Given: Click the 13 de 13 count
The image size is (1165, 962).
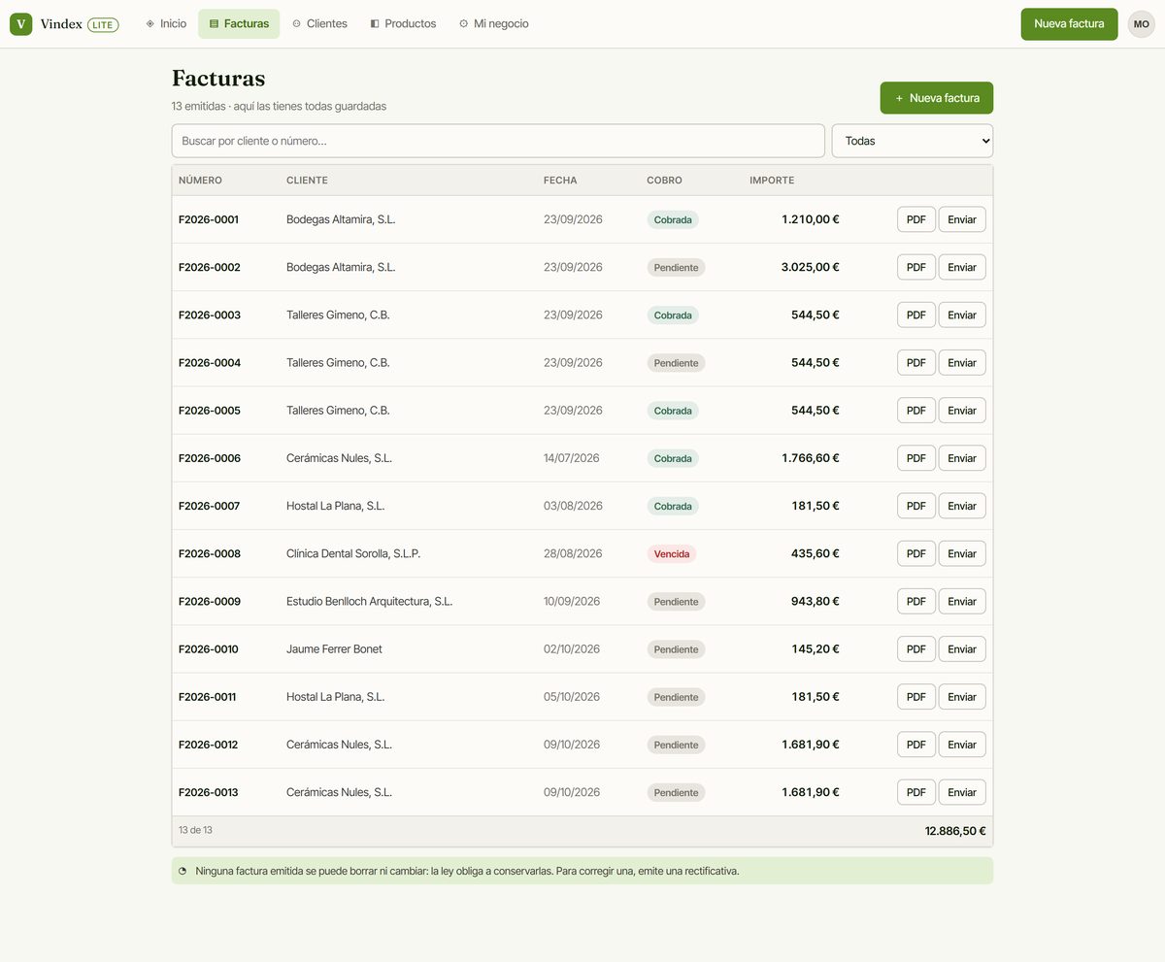Looking at the screenshot, I should click(x=195, y=830).
